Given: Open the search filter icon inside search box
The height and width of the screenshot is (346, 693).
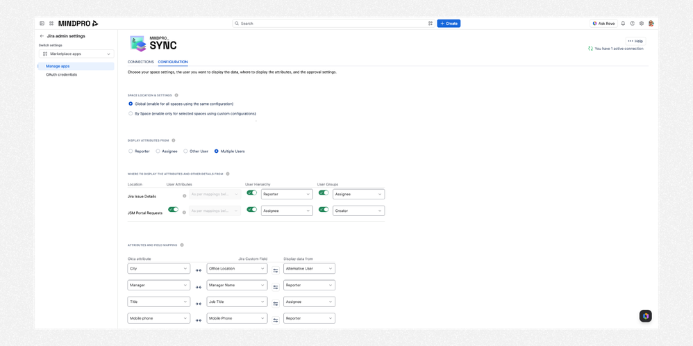Looking at the screenshot, I should pyautogui.click(x=430, y=24).
